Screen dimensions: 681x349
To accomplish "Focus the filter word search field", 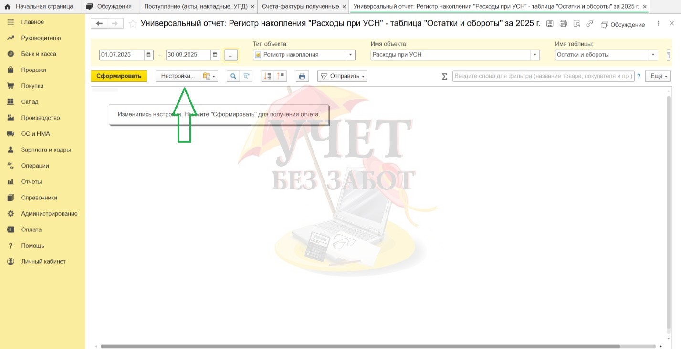I will tap(543, 76).
